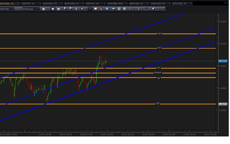
Task: Click the 10/21 22:00 time axis label
Action: tap(107, 134)
